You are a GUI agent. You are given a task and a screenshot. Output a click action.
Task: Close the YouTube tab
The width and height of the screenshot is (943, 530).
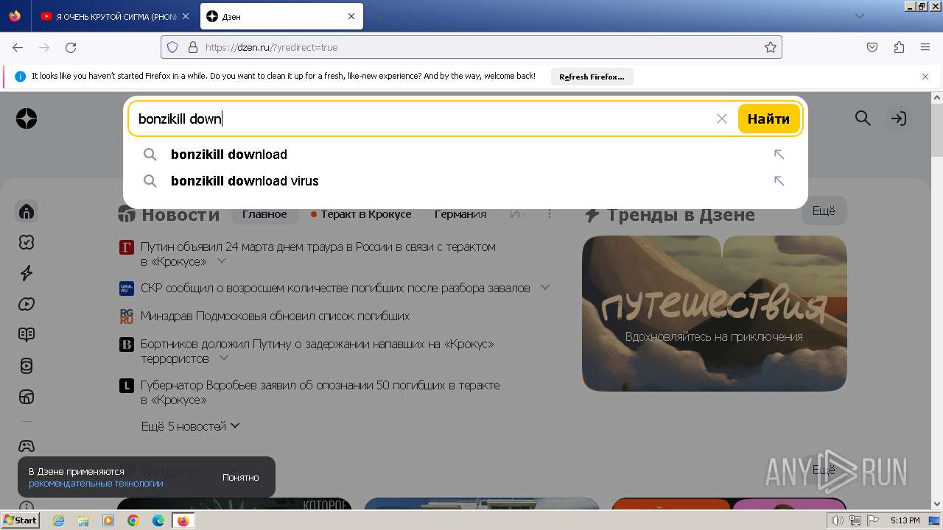[186, 16]
